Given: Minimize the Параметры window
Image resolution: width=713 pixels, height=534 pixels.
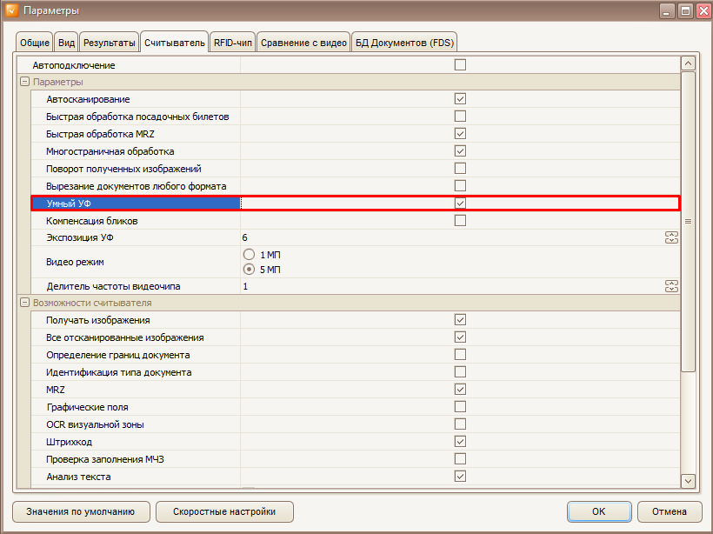Looking at the screenshot, I should 667,11.
